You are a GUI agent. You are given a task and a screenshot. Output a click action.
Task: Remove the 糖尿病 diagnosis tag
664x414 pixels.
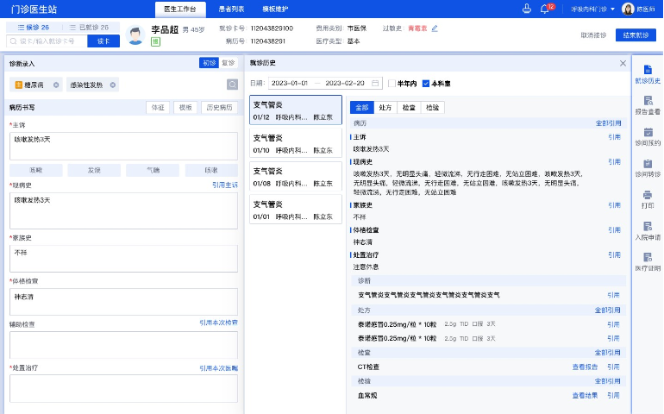pos(56,85)
